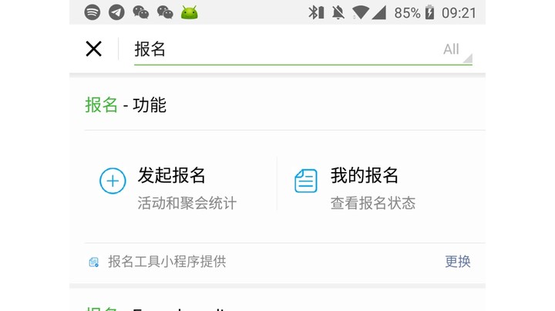Tap the small 报名工具 mini program icon
This screenshot has height=311, width=555.
tap(94, 262)
